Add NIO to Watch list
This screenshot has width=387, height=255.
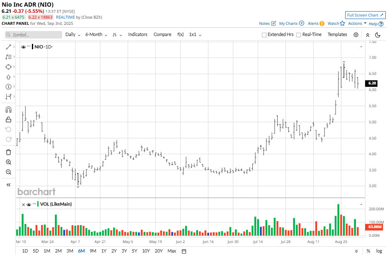point(336,24)
